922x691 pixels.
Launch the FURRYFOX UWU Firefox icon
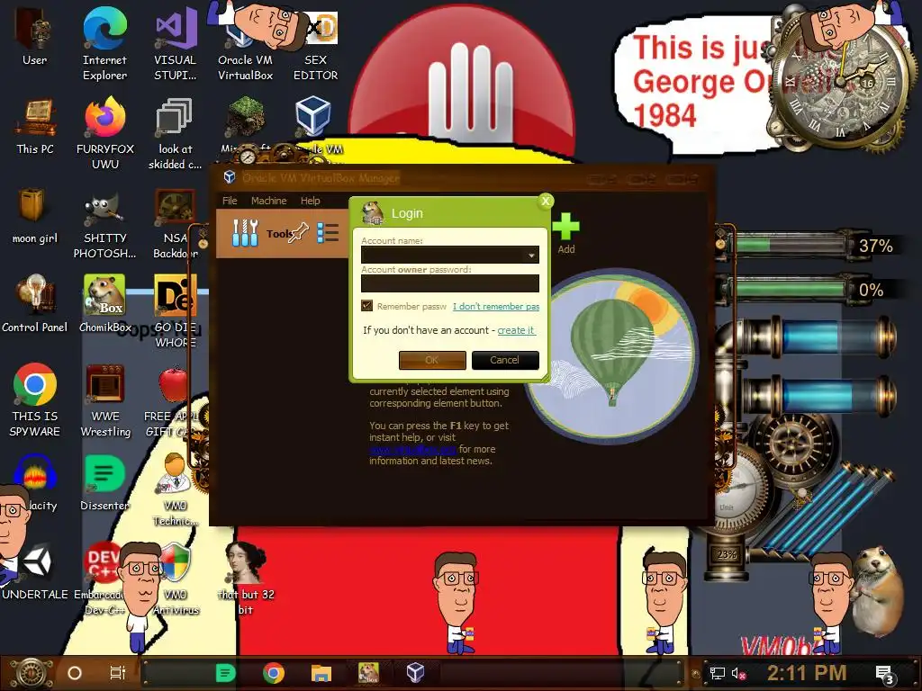tap(104, 133)
